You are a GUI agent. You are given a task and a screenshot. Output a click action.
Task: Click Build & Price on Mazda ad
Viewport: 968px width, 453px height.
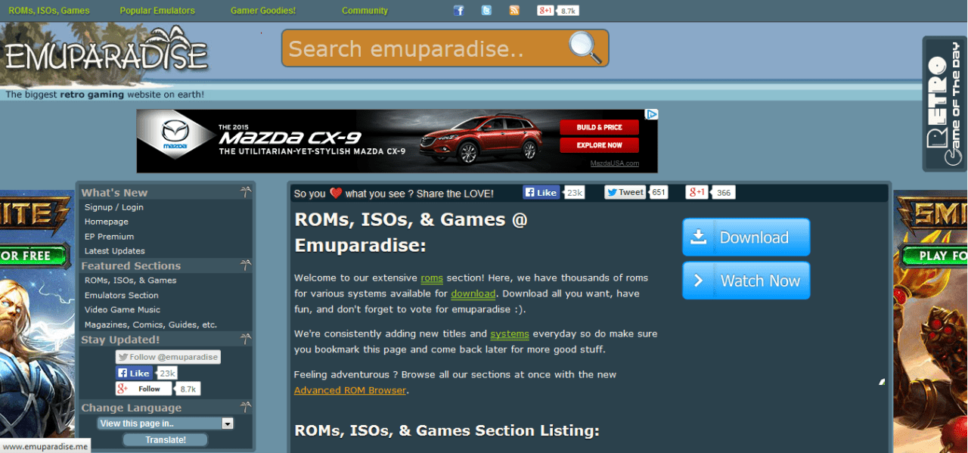click(600, 127)
